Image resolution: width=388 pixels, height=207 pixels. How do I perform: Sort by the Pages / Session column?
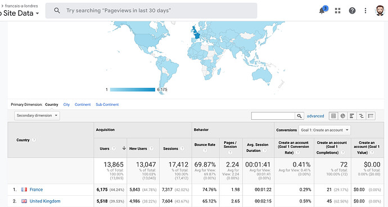[230, 145]
